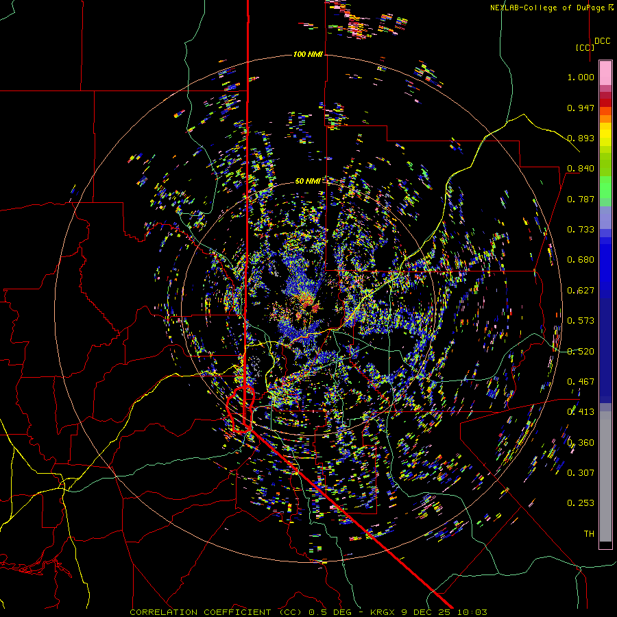Image resolution: width=617 pixels, height=617 pixels.
Task: Click the 0.520 scale value
Action: point(581,352)
